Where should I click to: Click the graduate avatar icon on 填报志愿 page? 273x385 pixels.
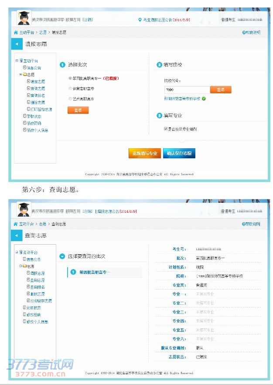tap(24, 18)
